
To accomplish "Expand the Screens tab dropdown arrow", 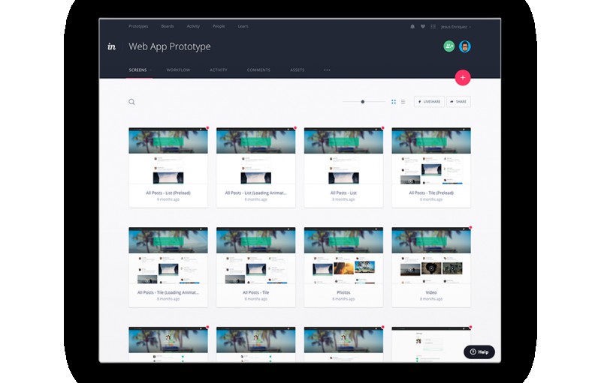I will pos(150,70).
